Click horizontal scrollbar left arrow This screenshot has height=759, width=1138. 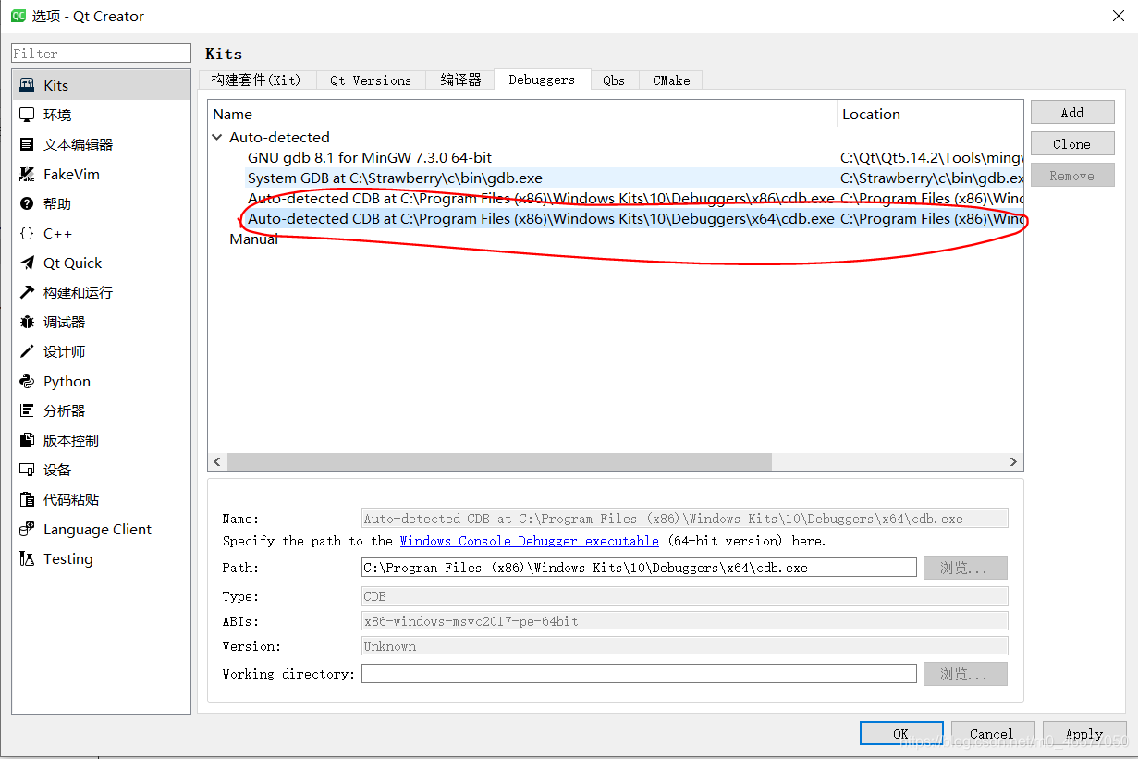pyautogui.click(x=217, y=461)
